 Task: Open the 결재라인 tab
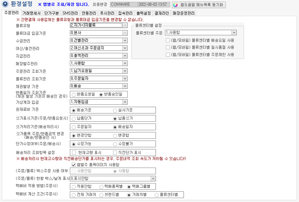pyautogui.click(x=162, y=13)
